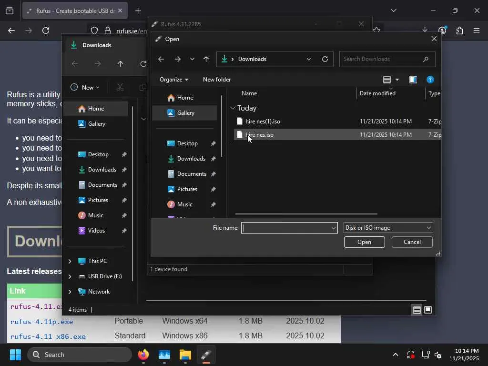Open the Windows Start menu
Image resolution: width=488 pixels, height=366 pixels.
tap(15, 355)
